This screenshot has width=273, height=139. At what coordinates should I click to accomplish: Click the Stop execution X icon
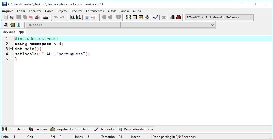click(x=164, y=17)
